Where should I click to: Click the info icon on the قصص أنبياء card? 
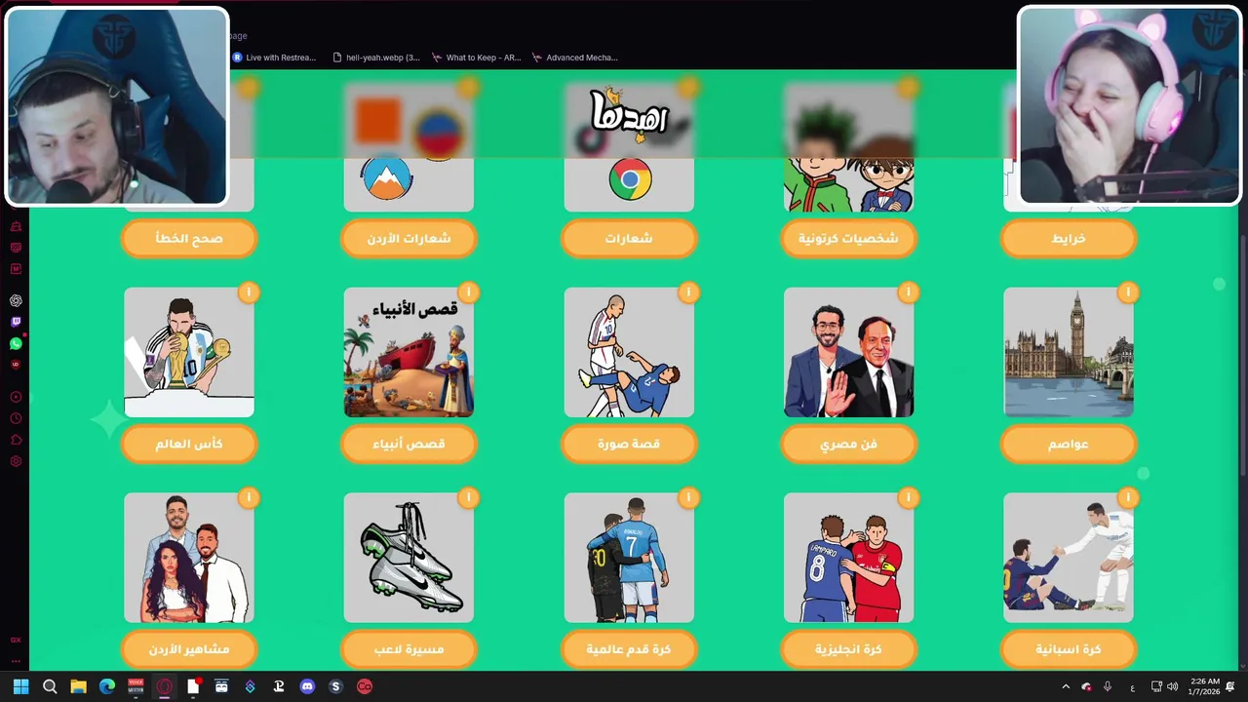point(469,292)
